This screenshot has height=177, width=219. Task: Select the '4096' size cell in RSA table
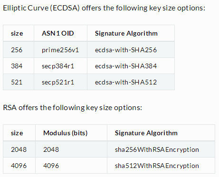pyautogui.click(x=19, y=166)
